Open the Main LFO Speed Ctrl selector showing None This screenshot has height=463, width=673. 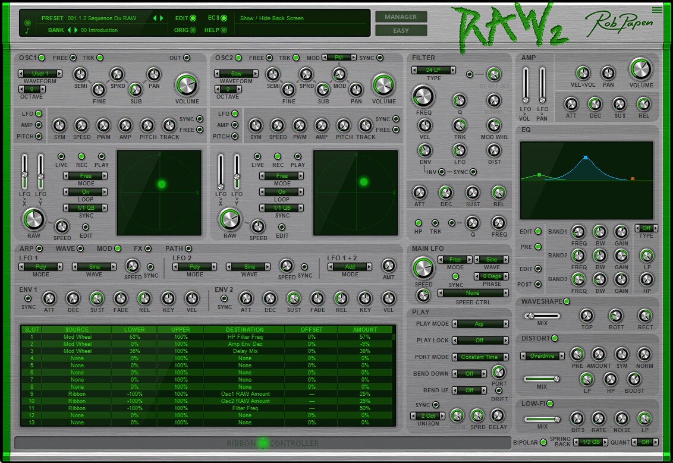coord(473,292)
